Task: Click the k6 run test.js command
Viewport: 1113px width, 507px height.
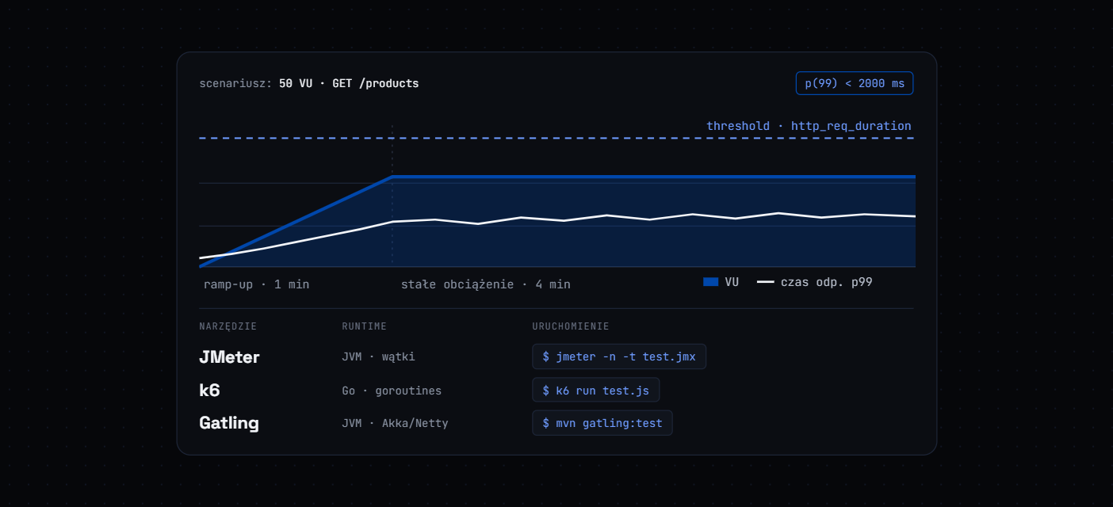Action: point(596,390)
